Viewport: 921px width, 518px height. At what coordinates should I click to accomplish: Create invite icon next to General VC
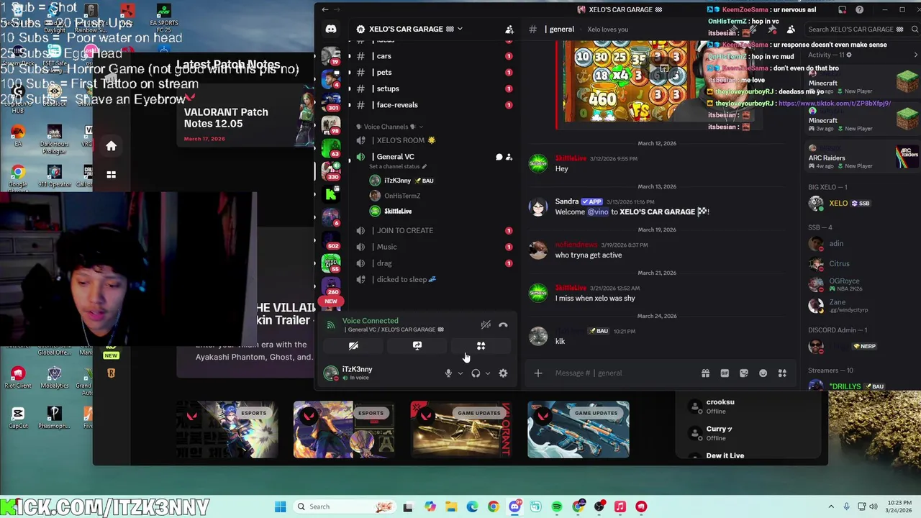tap(509, 157)
